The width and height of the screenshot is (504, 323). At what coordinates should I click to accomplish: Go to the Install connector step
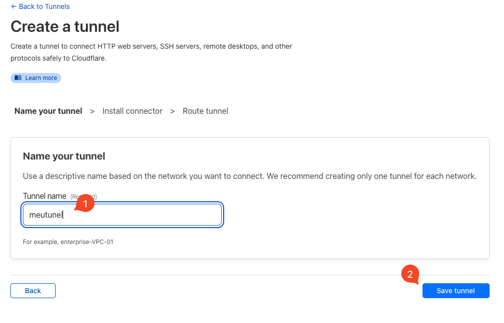pos(132,111)
